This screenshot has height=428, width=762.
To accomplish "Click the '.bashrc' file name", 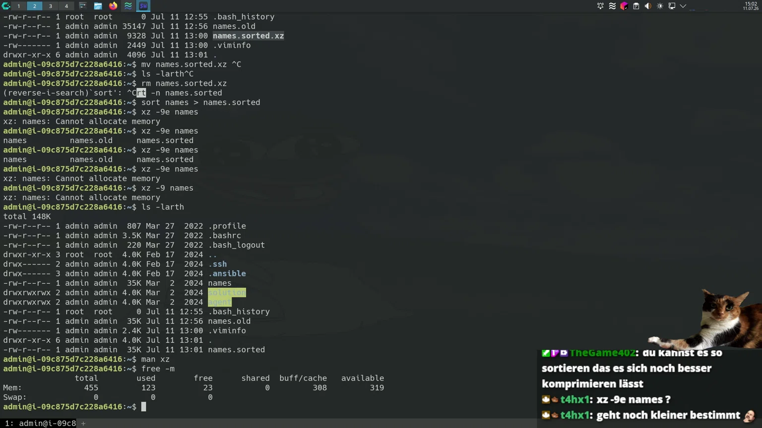I will click(224, 235).
